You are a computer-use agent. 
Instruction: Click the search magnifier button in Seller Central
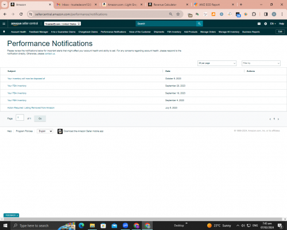coord(199,24)
